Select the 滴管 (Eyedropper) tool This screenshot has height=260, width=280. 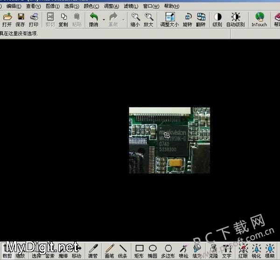tap(93, 248)
